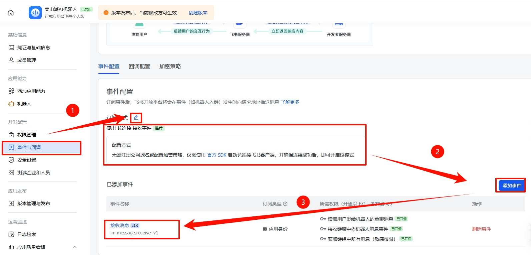Screen dimensions: 531x255
Task: Open 添加应用能力 in the sidebar
Action: click(x=31, y=91)
